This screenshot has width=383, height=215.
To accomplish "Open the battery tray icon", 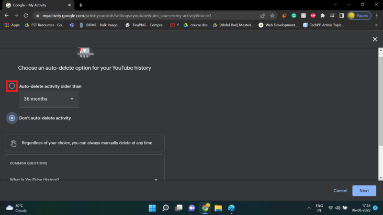I will (x=345, y=208).
